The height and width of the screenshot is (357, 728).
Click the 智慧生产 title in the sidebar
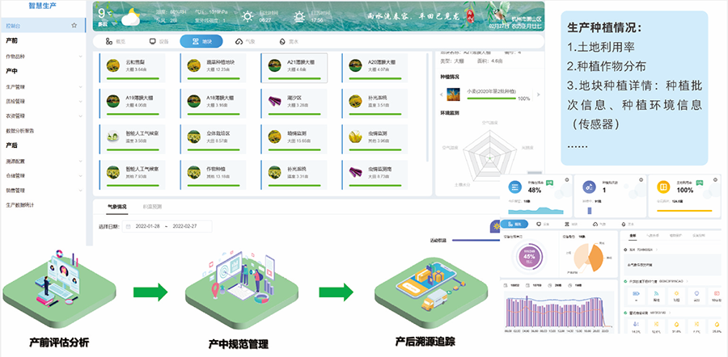pos(43,6)
